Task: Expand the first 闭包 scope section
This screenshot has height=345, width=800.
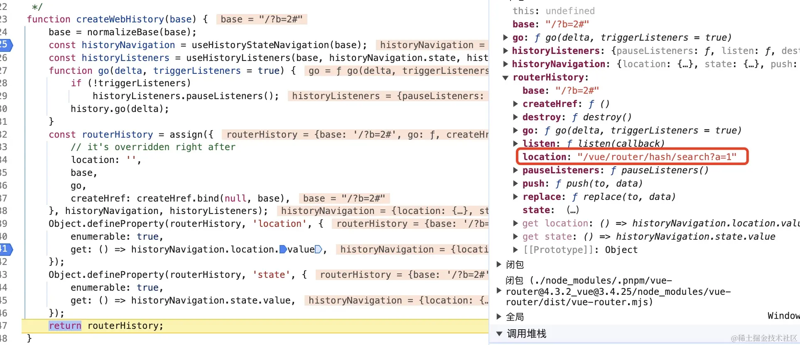Action: coord(499,264)
